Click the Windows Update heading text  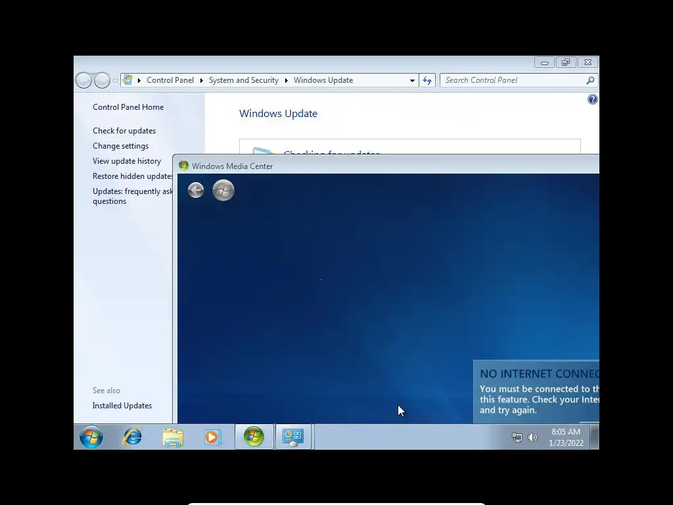pyautogui.click(x=278, y=114)
